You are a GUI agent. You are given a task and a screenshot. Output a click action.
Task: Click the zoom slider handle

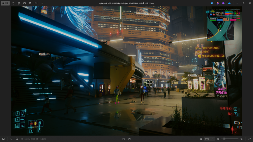tap(224, 139)
